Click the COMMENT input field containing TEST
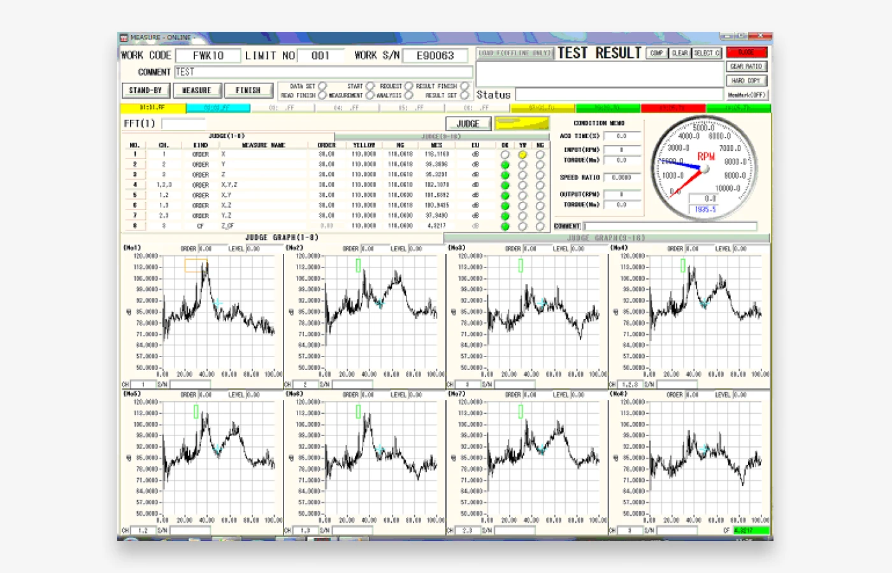The image size is (892, 573). click(323, 72)
